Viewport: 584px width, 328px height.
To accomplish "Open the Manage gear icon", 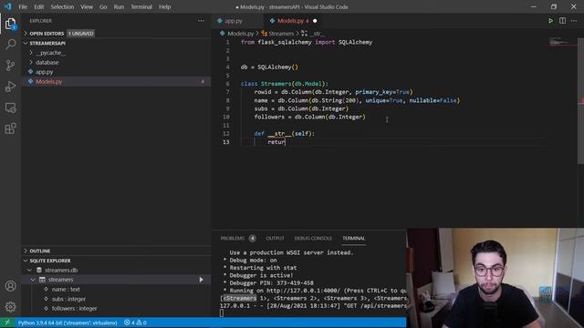I will [x=10, y=307].
